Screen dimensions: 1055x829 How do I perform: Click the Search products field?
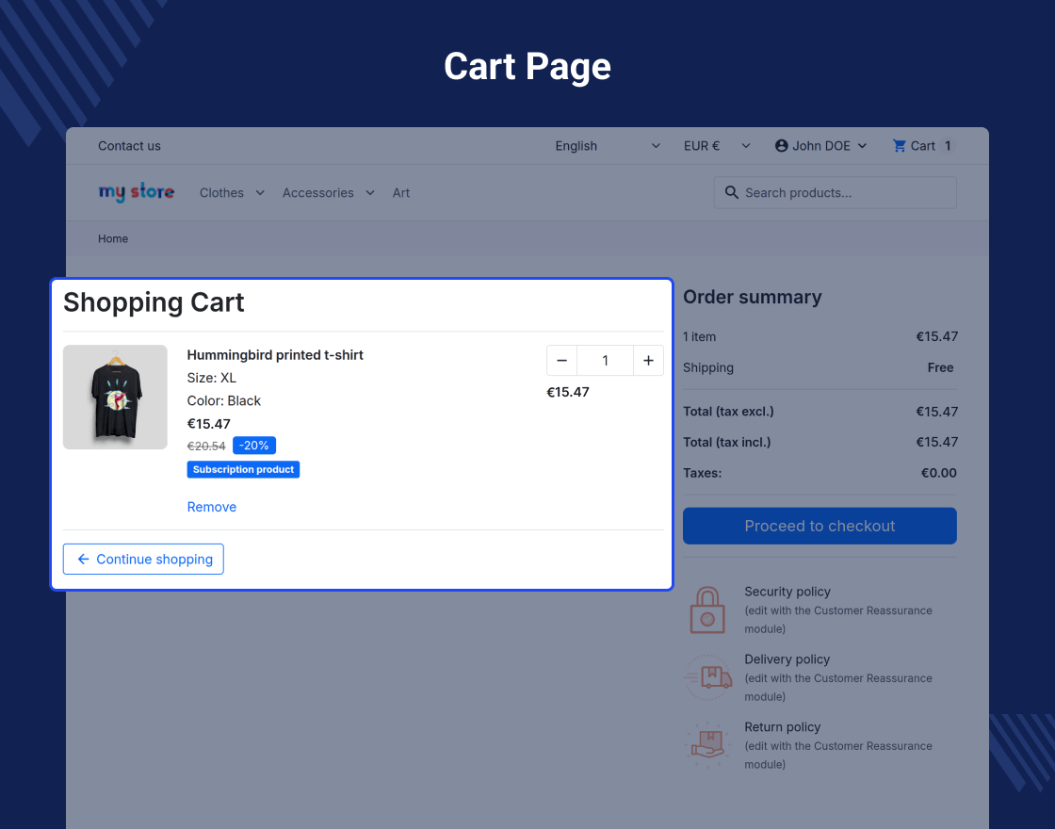tap(835, 192)
